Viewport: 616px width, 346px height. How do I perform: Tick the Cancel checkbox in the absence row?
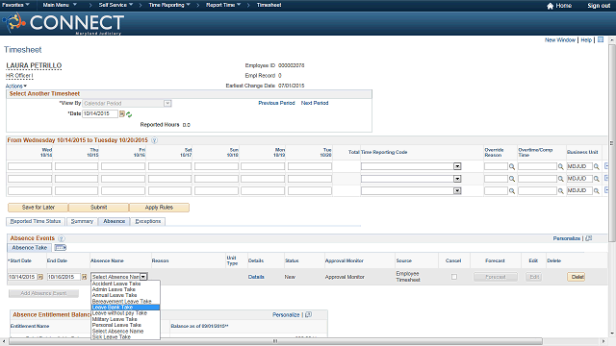(454, 277)
